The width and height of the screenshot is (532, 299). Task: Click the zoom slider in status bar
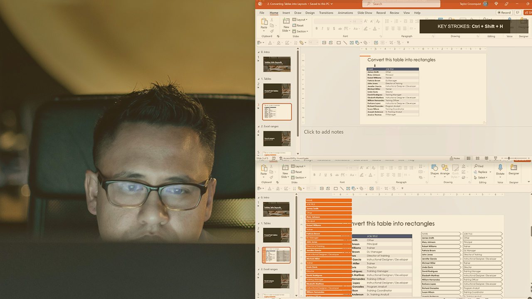[x=509, y=158]
